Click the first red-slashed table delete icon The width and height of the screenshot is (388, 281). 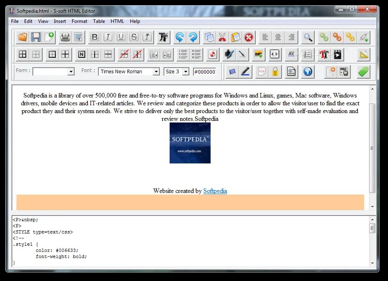click(x=124, y=54)
